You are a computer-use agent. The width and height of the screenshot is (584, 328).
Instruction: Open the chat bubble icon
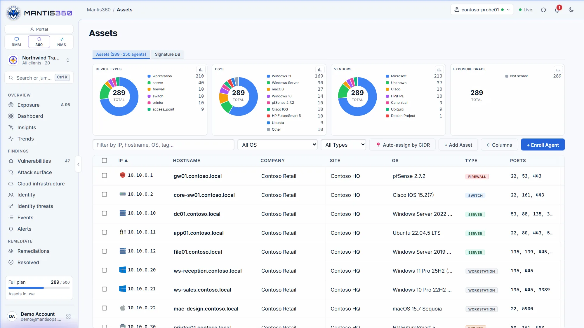pyautogui.click(x=543, y=10)
